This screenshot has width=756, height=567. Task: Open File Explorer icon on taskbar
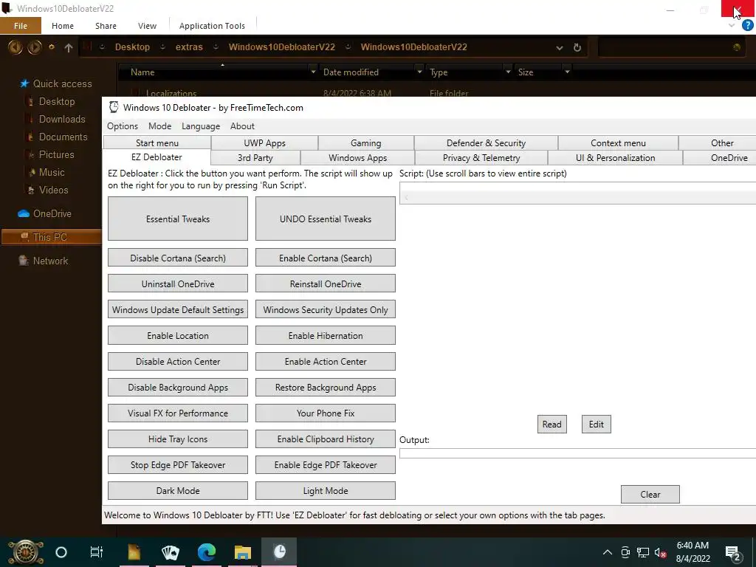coord(242,552)
